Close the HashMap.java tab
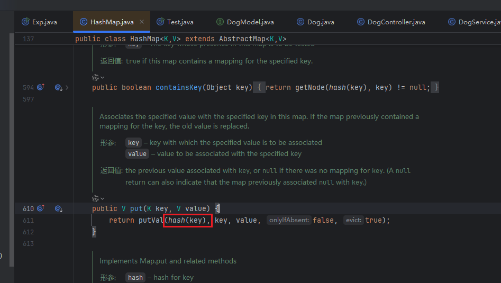 click(x=142, y=22)
